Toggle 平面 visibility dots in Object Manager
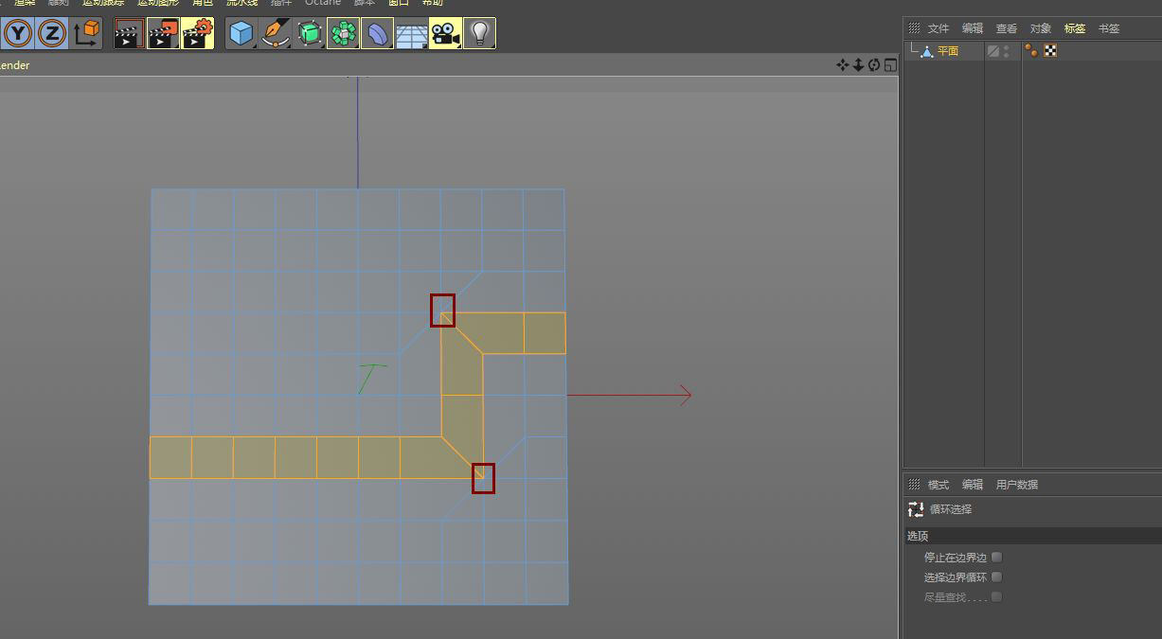The image size is (1162, 639). 1006,51
